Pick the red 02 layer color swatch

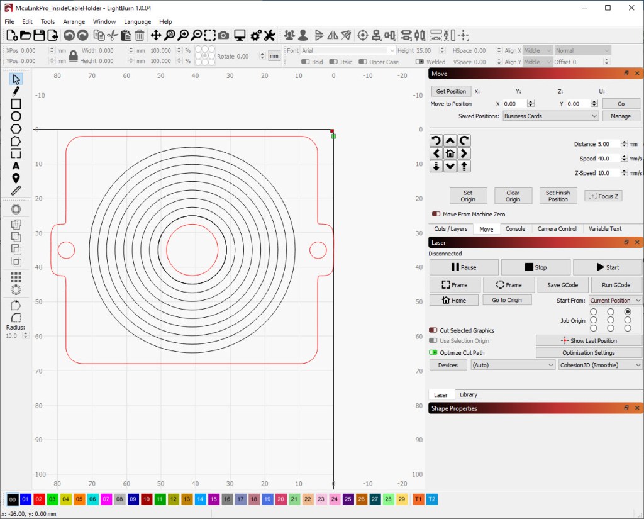[39, 499]
